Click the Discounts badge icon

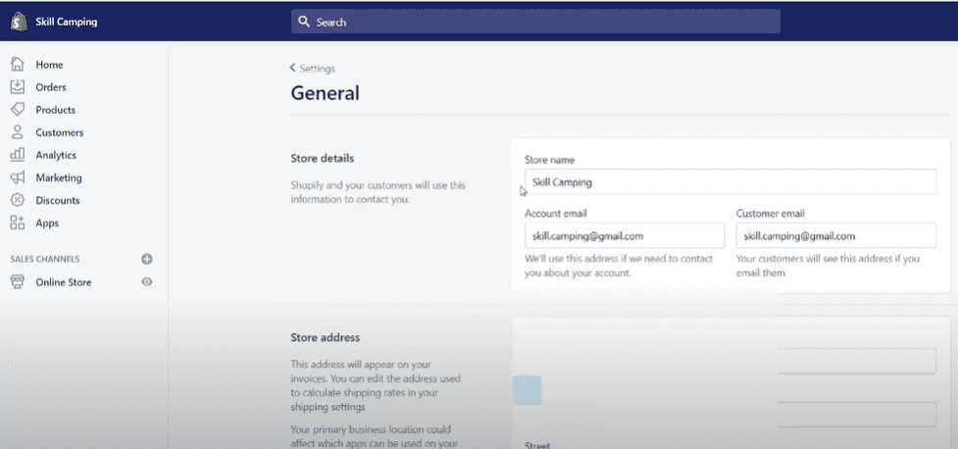click(17, 200)
